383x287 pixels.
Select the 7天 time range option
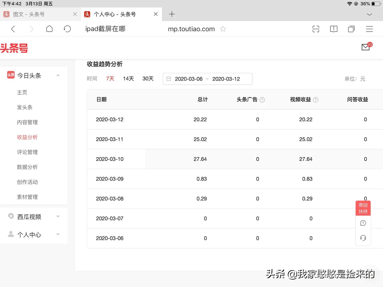[x=110, y=79]
